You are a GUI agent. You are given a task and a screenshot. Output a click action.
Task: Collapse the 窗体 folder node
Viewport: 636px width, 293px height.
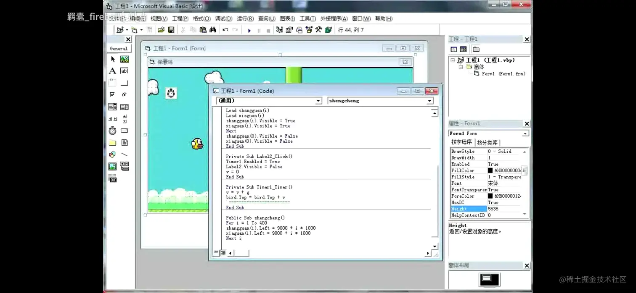click(x=461, y=67)
